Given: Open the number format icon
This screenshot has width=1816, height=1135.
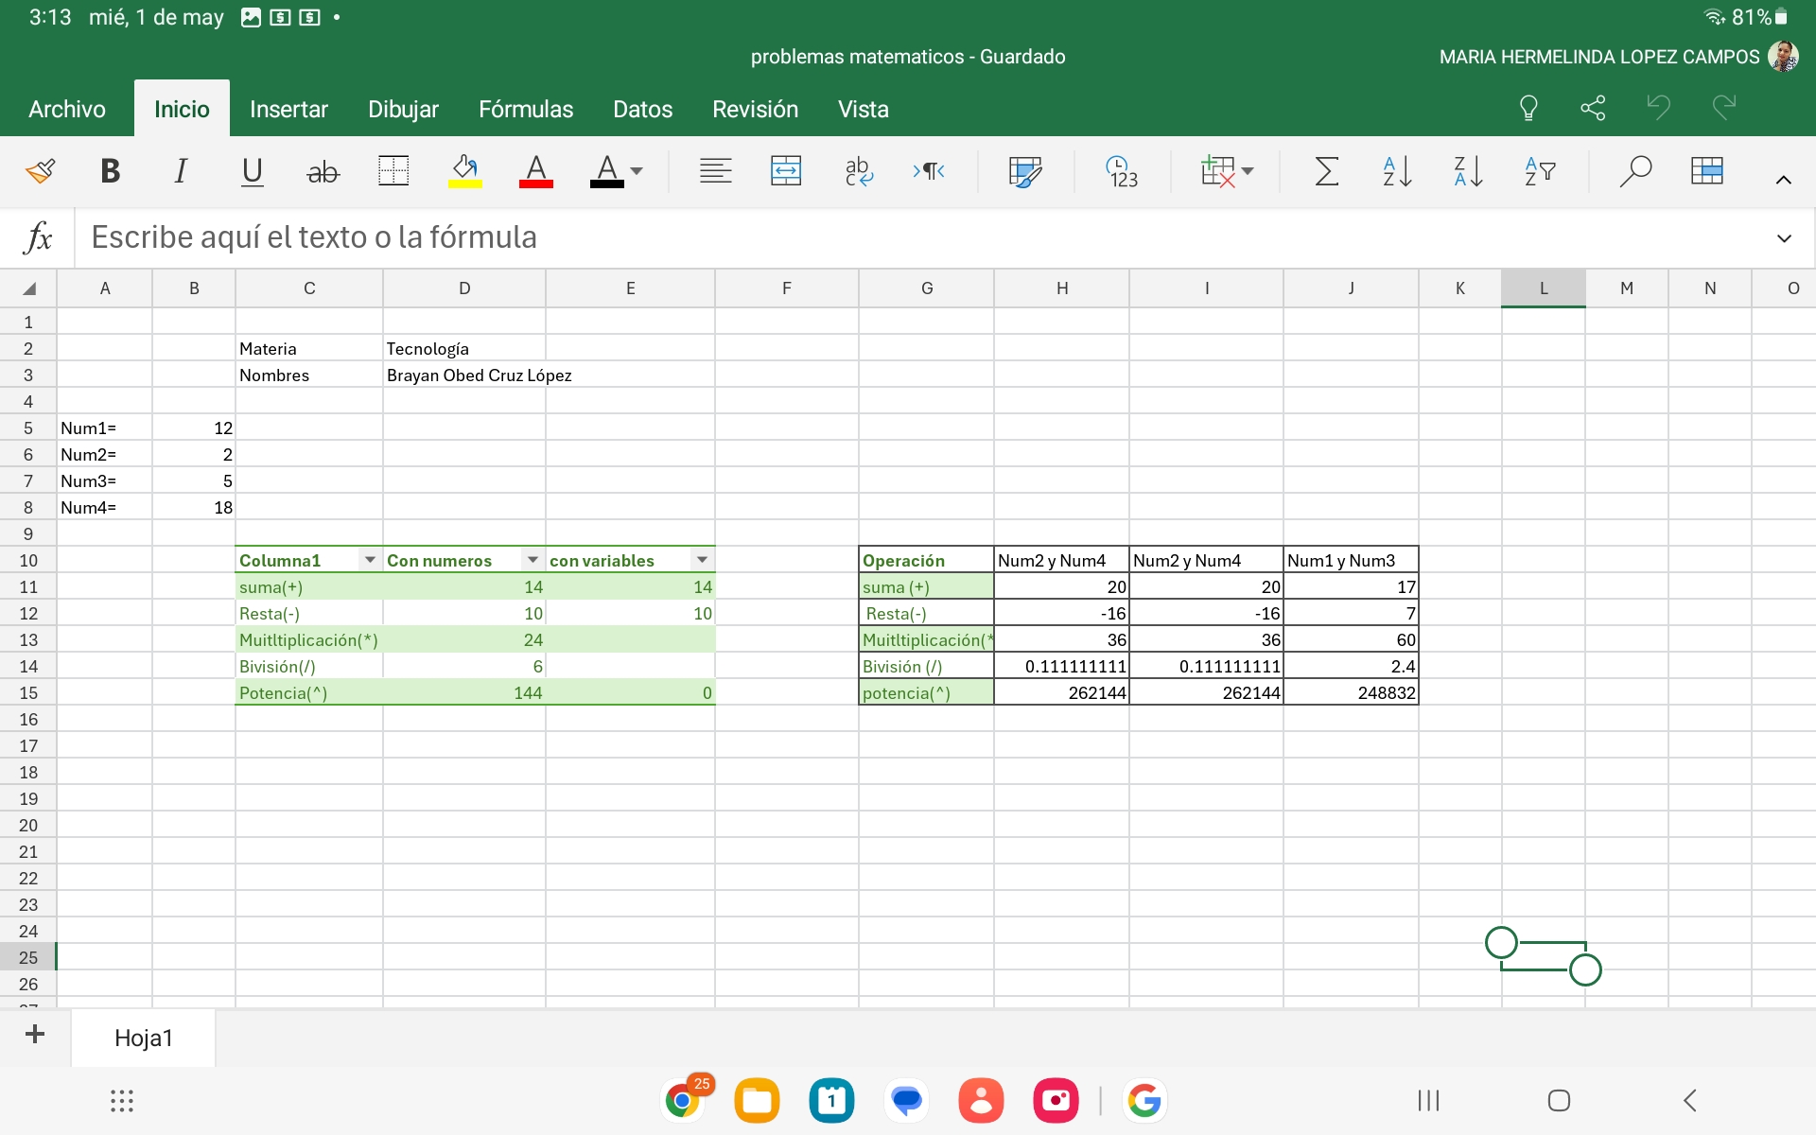Looking at the screenshot, I should 1122,171.
